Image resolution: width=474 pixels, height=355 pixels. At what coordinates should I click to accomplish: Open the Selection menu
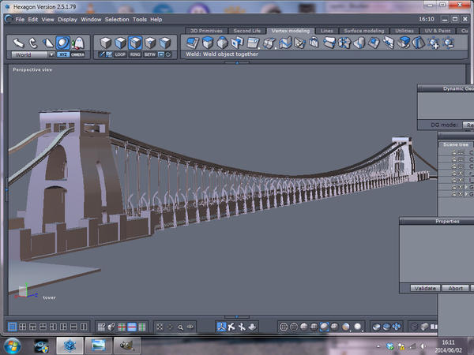pos(116,19)
